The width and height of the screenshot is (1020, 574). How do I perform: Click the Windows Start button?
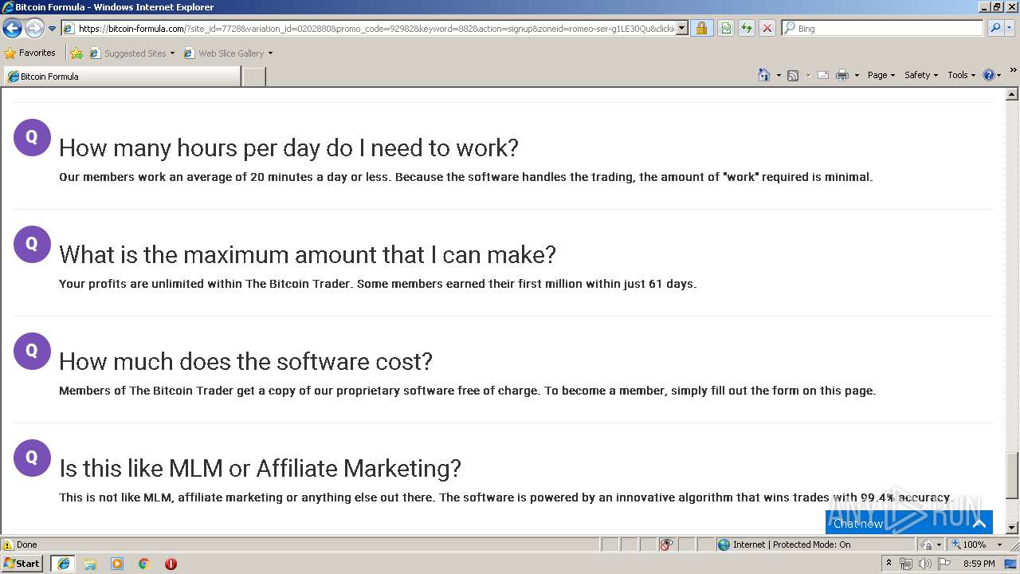(x=22, y=564)
